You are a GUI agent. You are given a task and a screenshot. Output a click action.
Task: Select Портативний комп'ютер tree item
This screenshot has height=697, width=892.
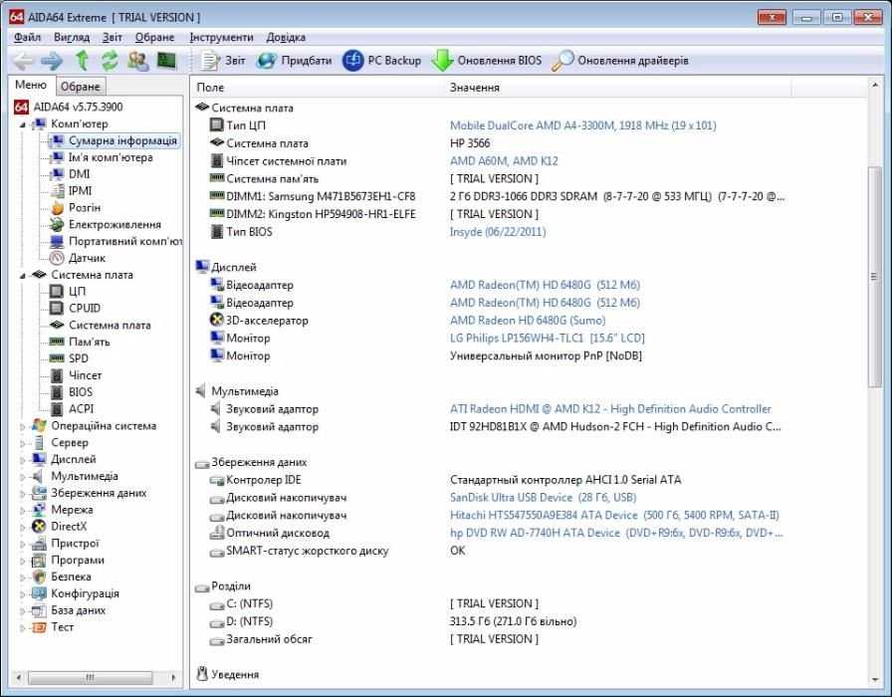point(124,241)
